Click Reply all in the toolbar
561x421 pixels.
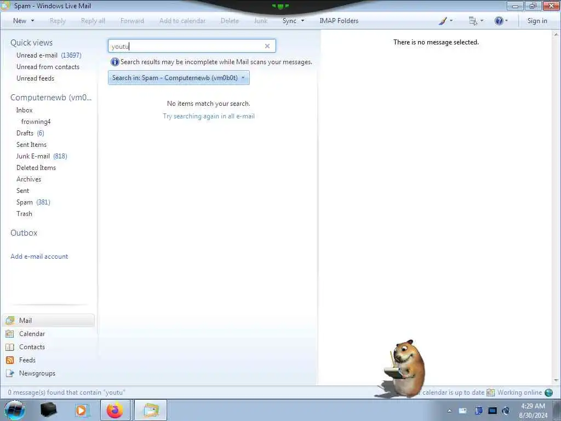(93, 21)
